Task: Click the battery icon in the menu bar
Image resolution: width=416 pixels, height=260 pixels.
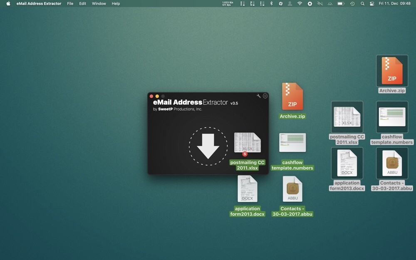Action: point(341,3)
